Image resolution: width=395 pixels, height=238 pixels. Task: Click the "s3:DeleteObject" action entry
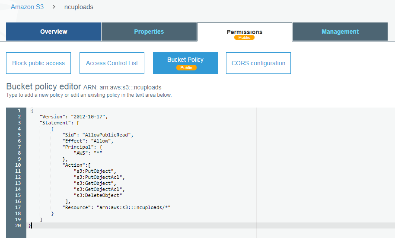98,195
